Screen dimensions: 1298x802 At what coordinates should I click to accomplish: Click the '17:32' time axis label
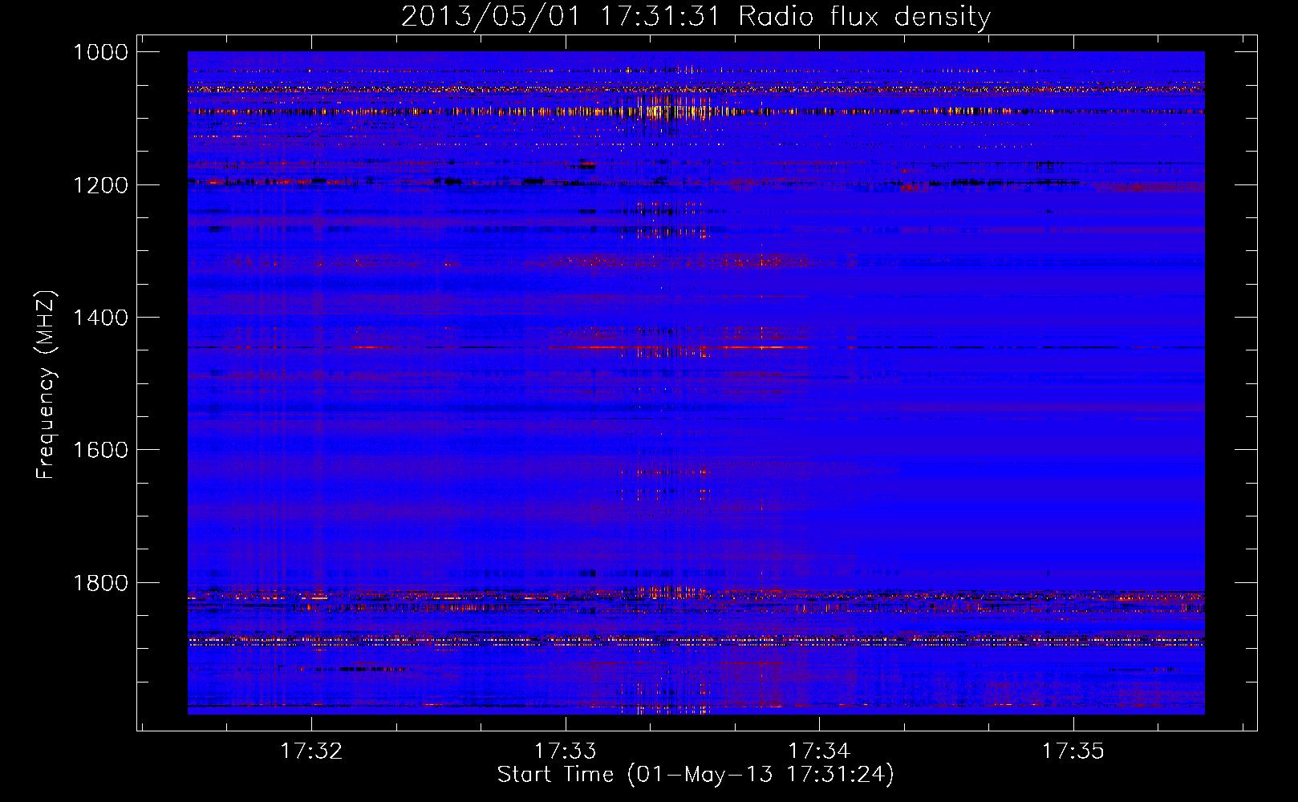[311, 751]
